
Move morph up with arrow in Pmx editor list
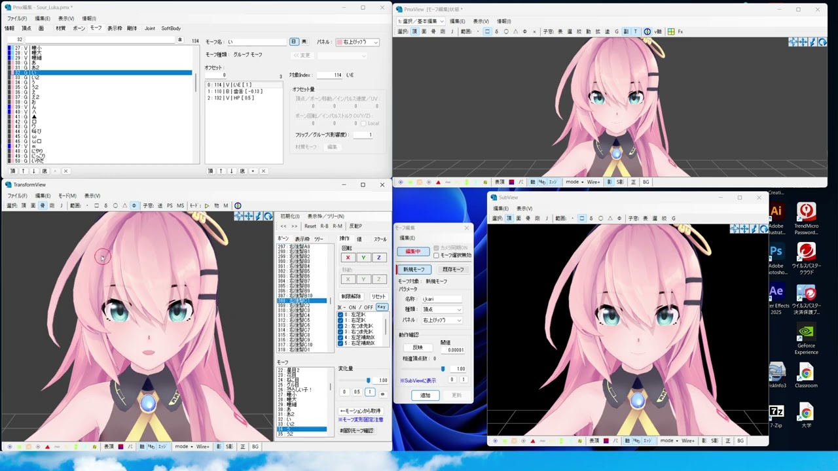tap(23, 171)
